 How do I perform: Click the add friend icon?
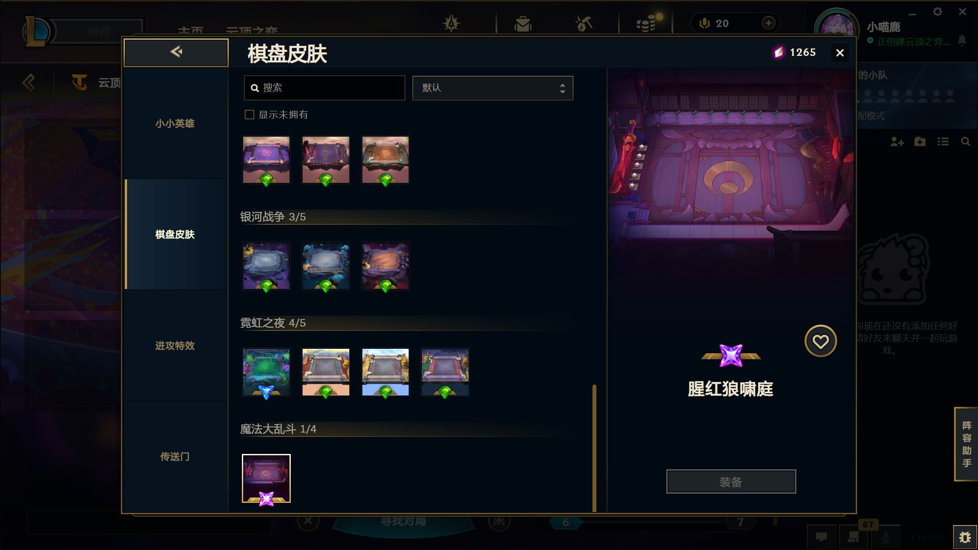click(897, 142)
